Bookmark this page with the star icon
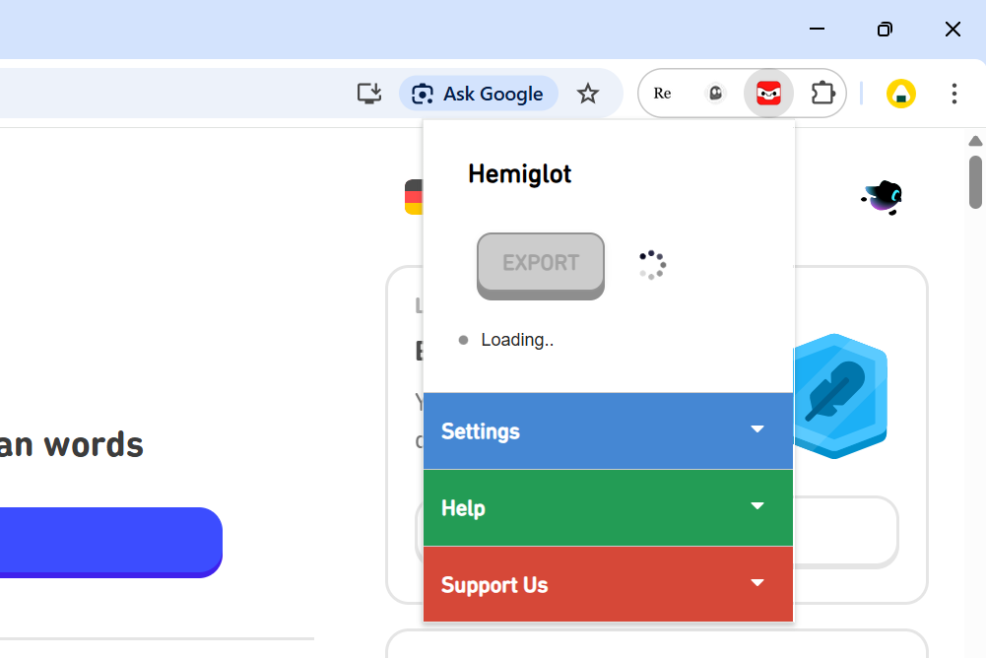The image size is (986, 658). pos(588,94)
